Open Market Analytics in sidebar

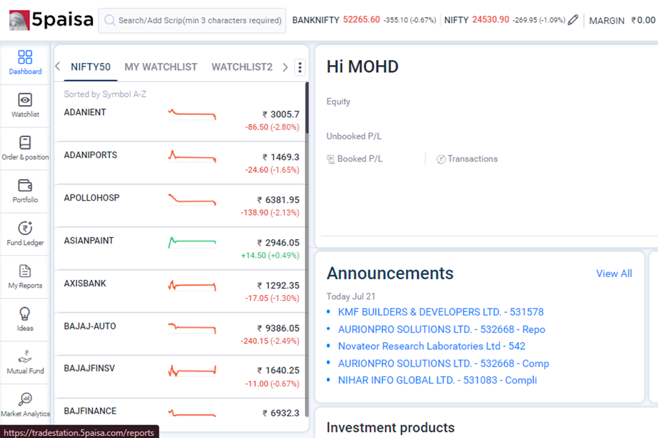pyautogui.click(x=25, y=405)
